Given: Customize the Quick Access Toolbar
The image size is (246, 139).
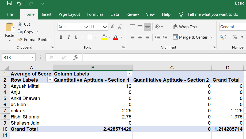Looking at the screenshot, I should 43,3.
